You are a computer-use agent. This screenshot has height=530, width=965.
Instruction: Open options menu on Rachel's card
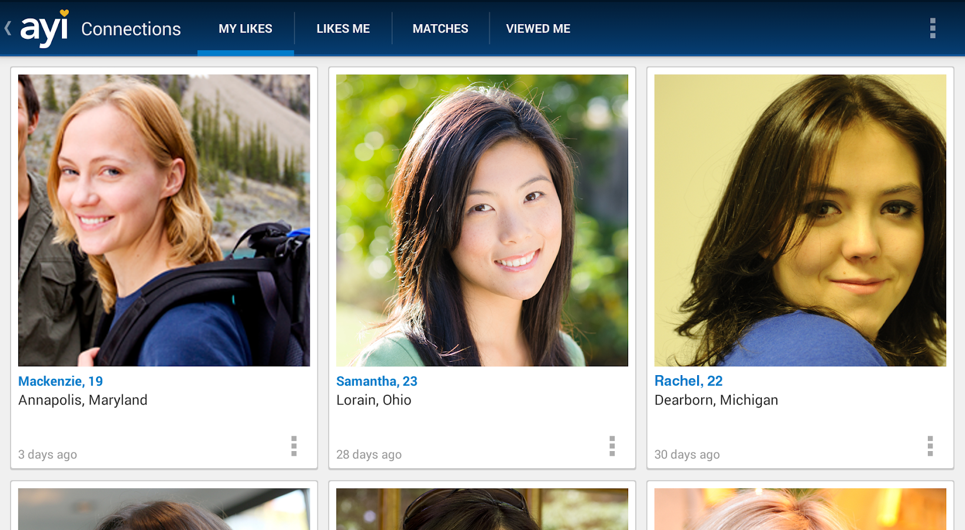coord(930,446)
